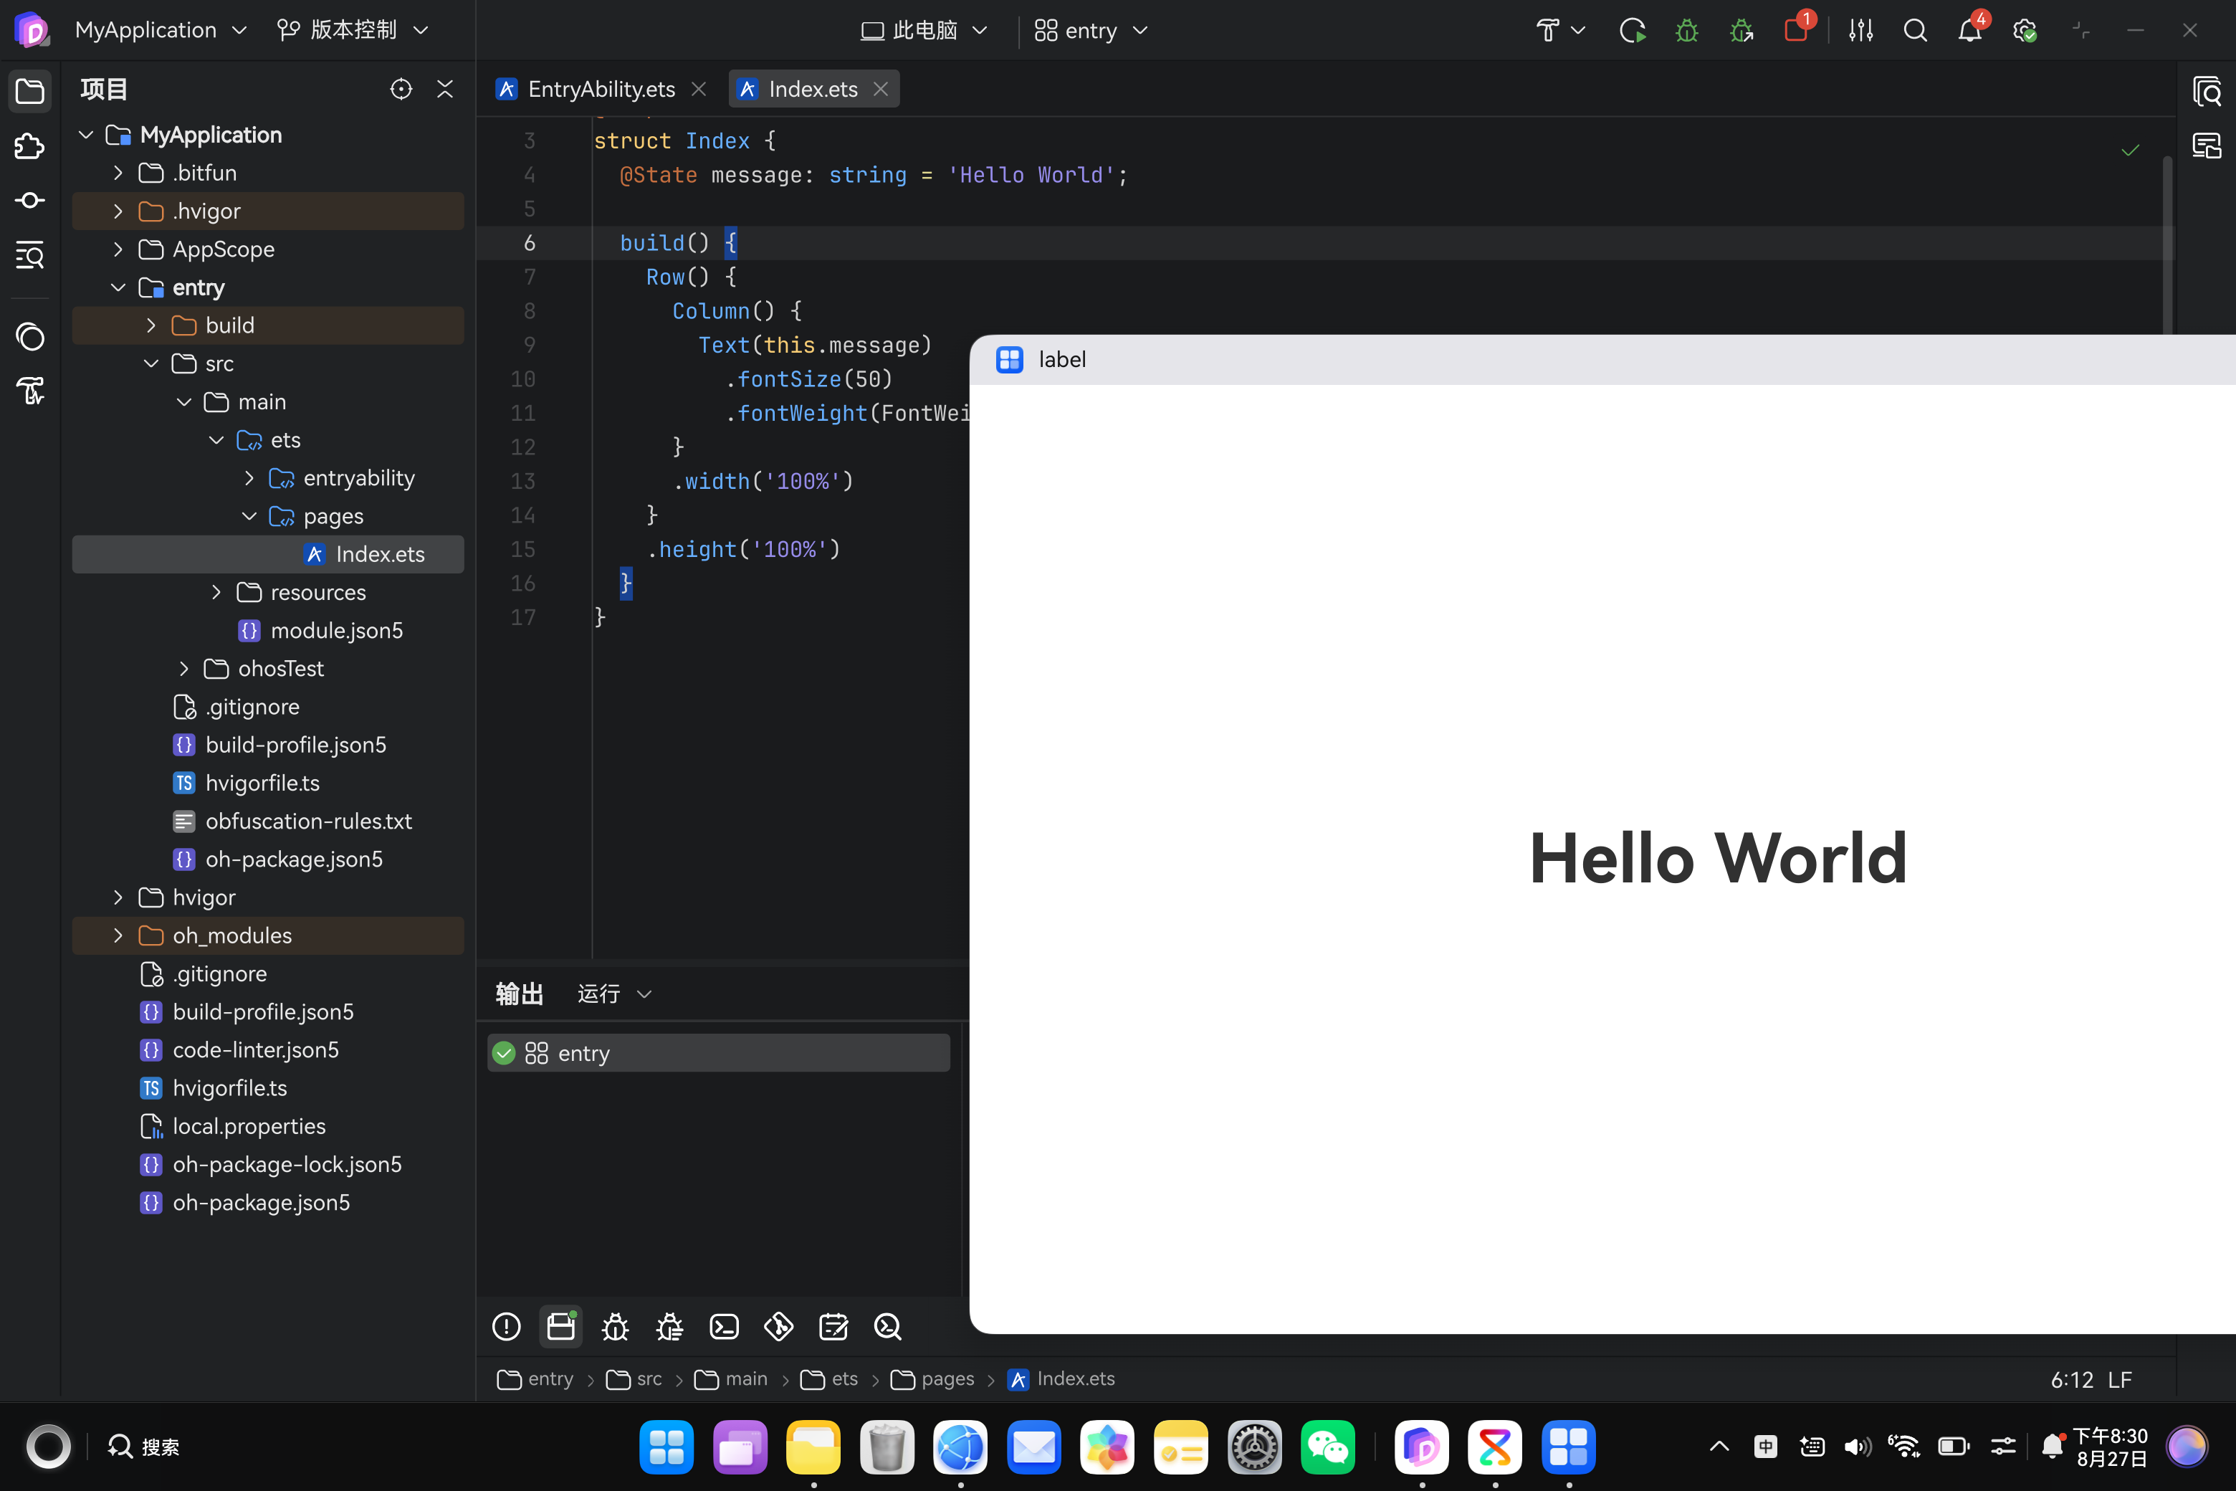Close the Index.ets tab

coord(881,90)
